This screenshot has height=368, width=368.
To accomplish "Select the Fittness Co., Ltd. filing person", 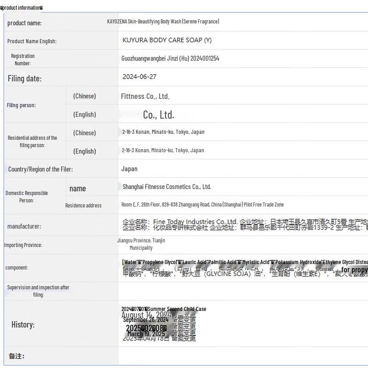I will click(x=145, y=96).
